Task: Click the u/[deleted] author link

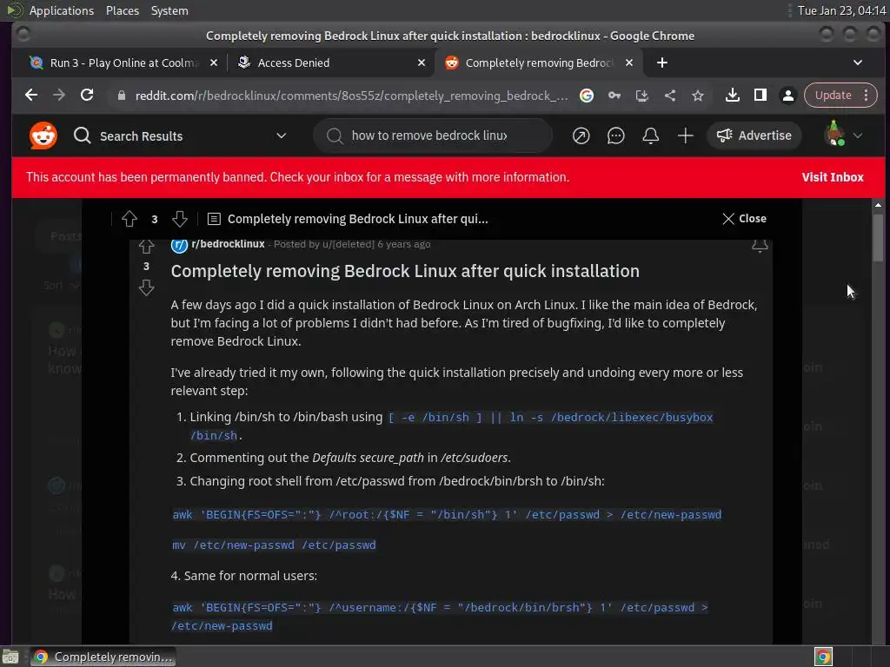Action: (349, 244)
